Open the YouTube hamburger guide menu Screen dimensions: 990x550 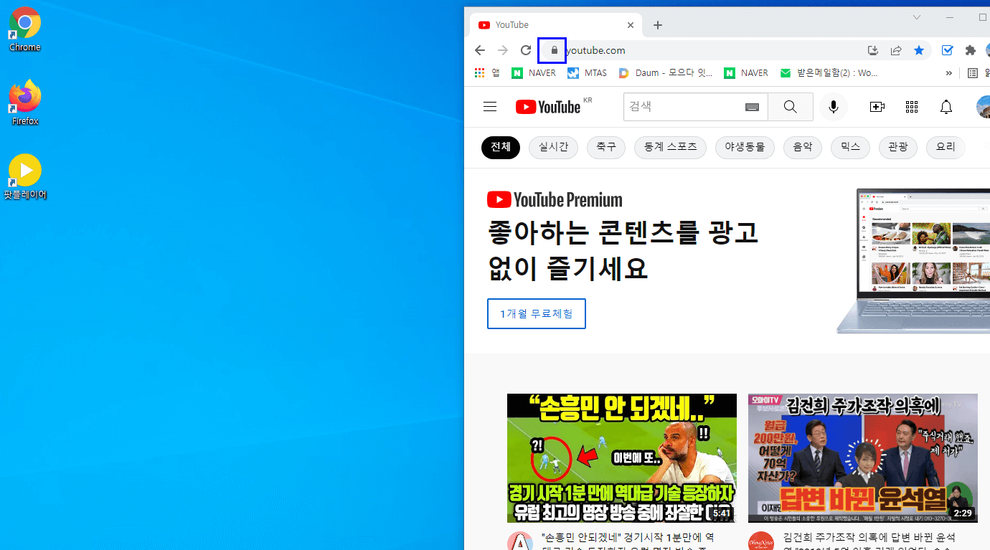coord(490,107)
